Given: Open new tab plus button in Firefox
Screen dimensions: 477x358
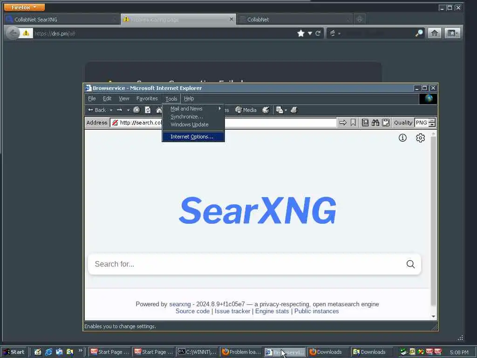Looking at the screenshot, I should click(359, 20).
